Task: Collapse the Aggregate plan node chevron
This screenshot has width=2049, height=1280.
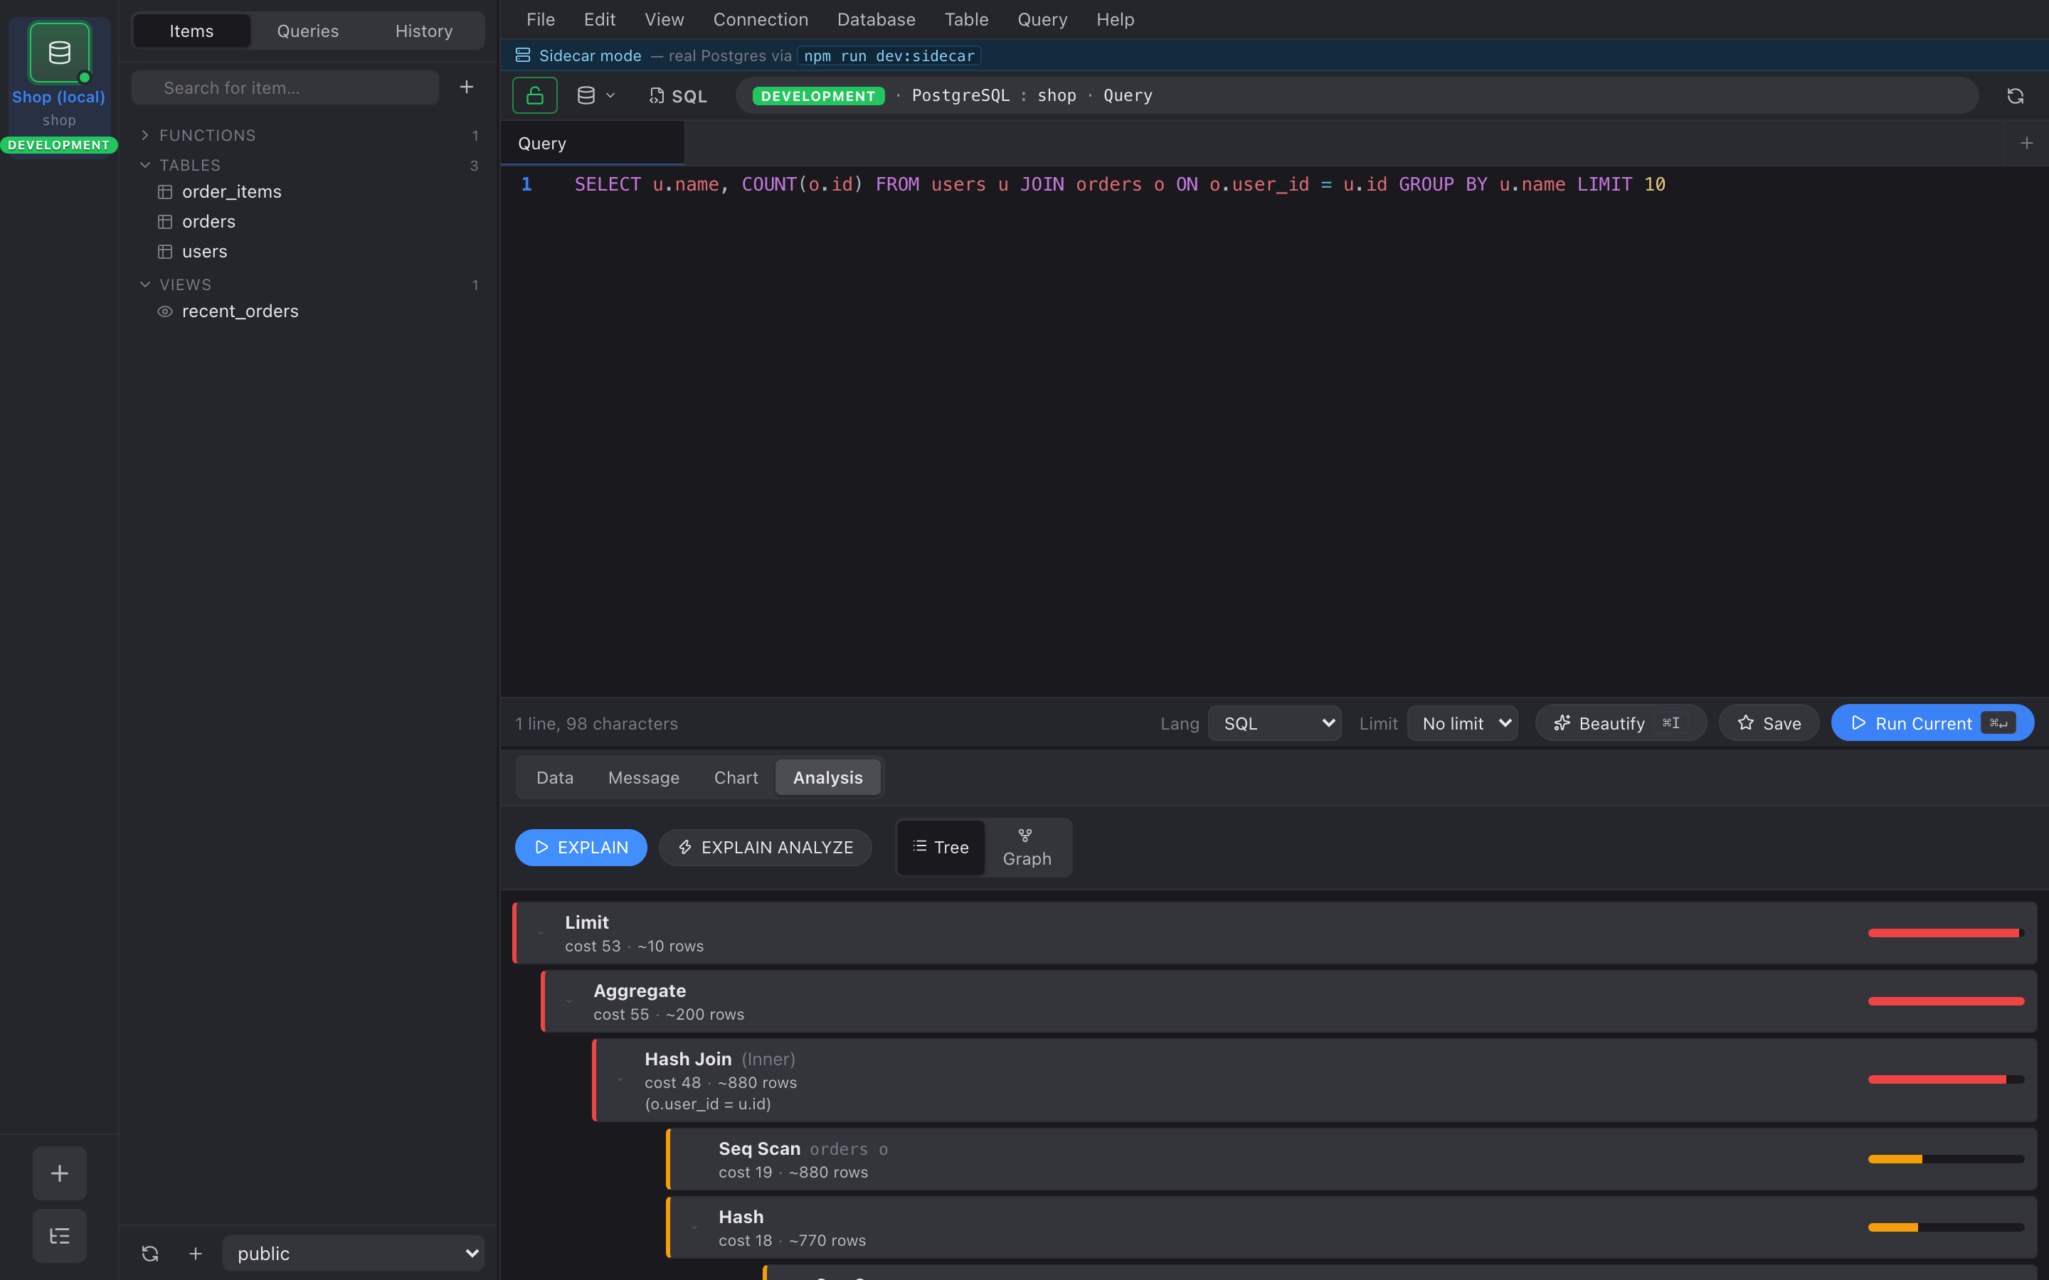Action: (x=569, y=1001)
